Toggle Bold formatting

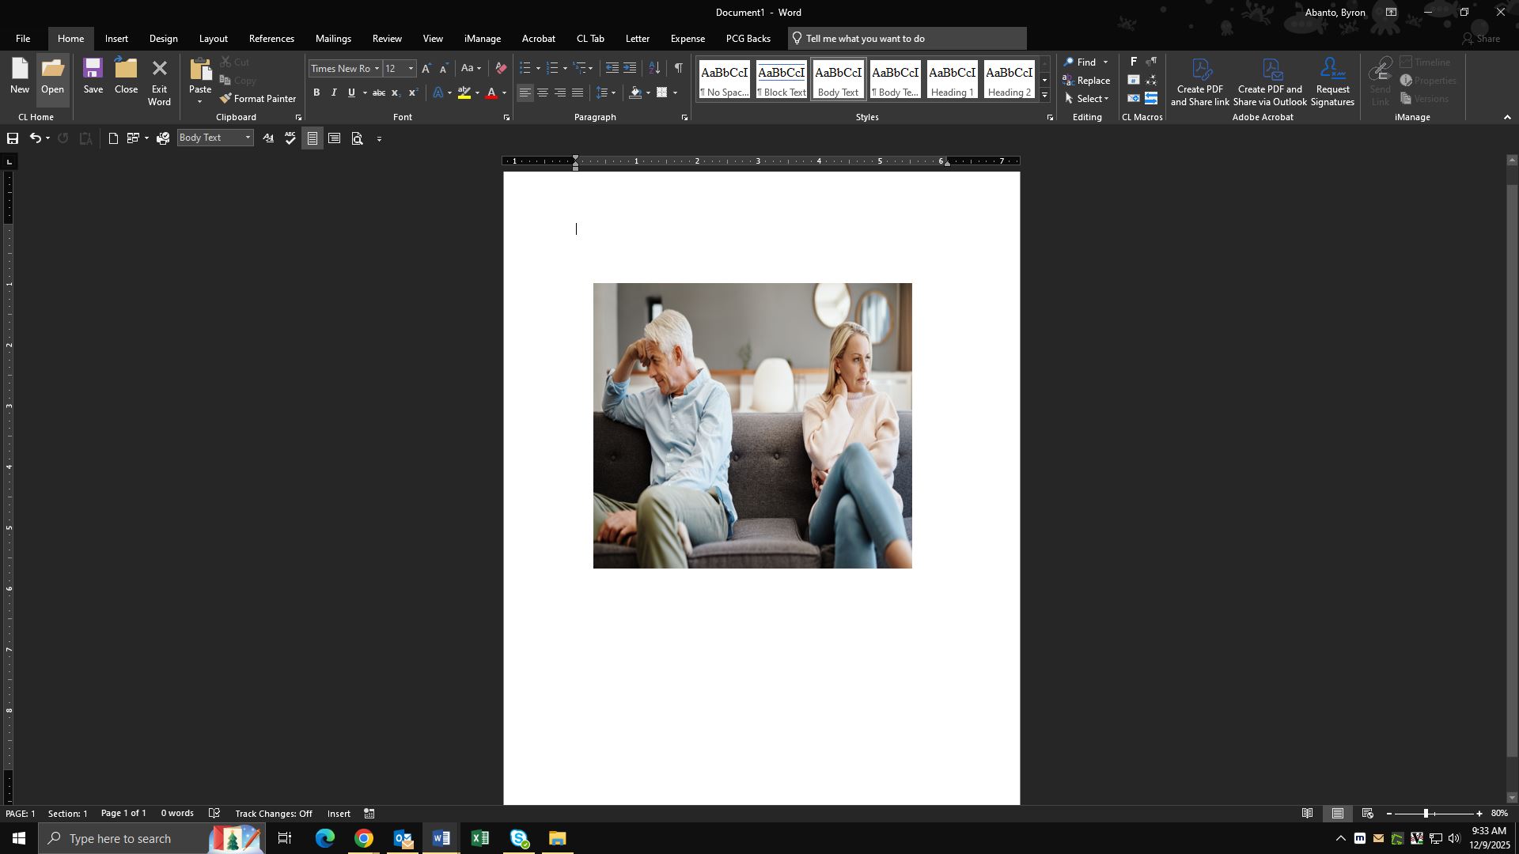coord(316,93)
